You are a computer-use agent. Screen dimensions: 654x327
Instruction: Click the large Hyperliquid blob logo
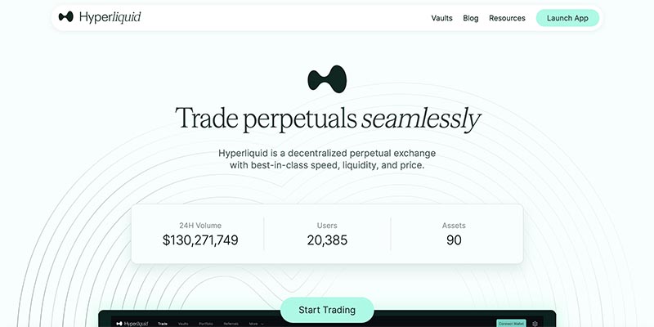coord(327,78)
